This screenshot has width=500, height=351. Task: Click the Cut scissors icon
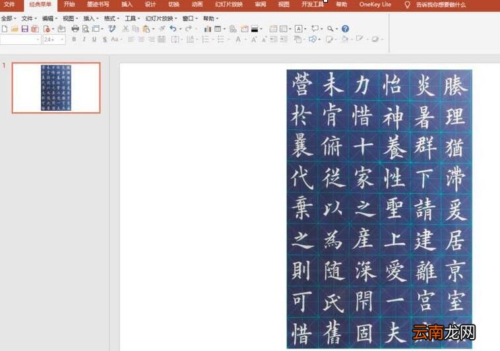(x=125, y=29)
